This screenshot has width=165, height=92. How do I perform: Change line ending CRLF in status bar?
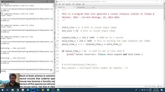[x=146, y=86]
